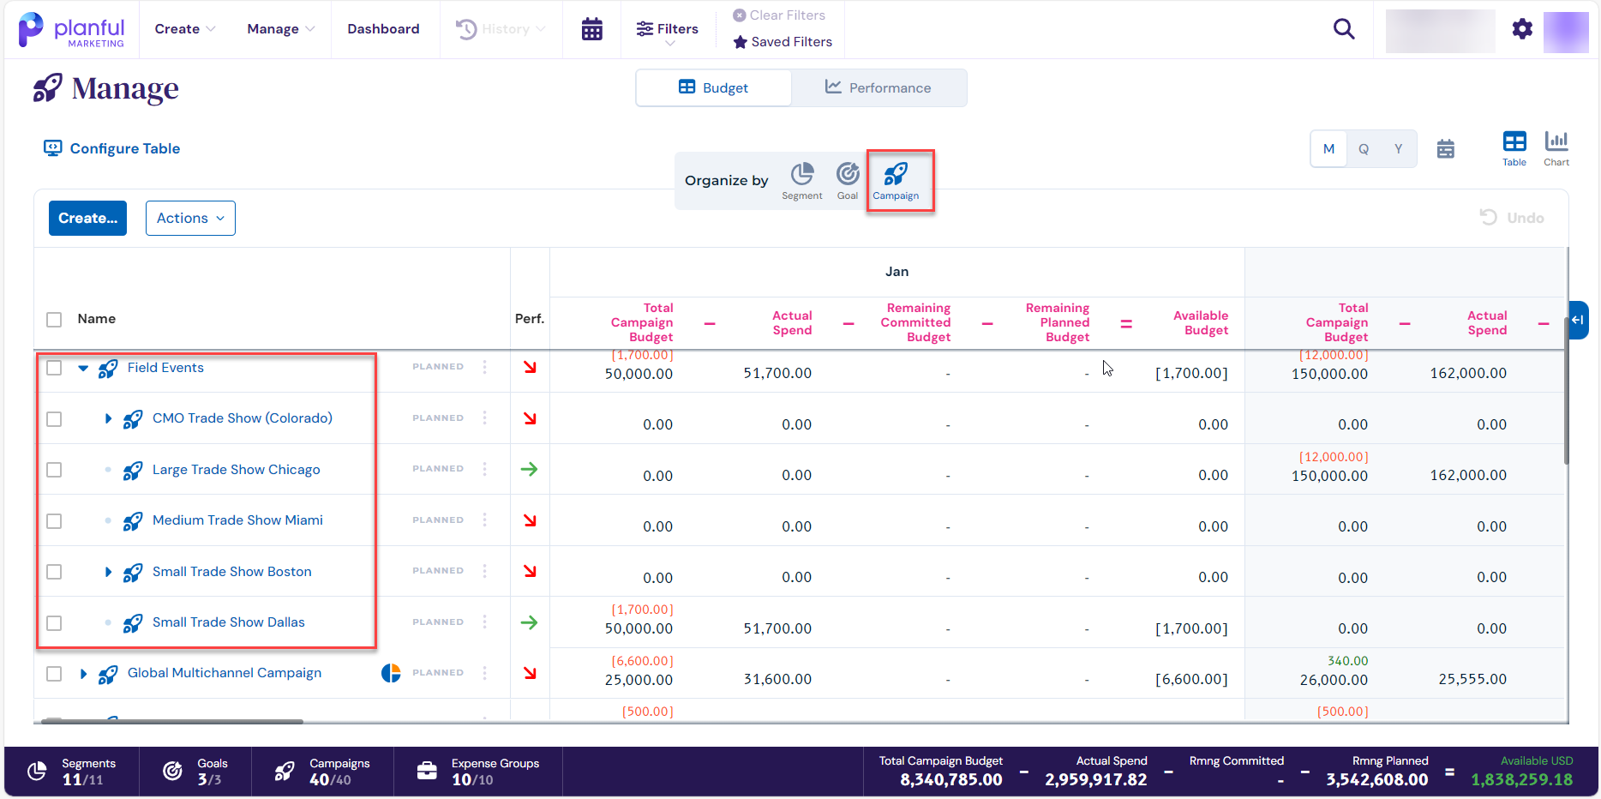The image size is (1601, 799).
Task: Open row menu dots for Medium Trade Show Miami
Action: (x=485, y=520)
